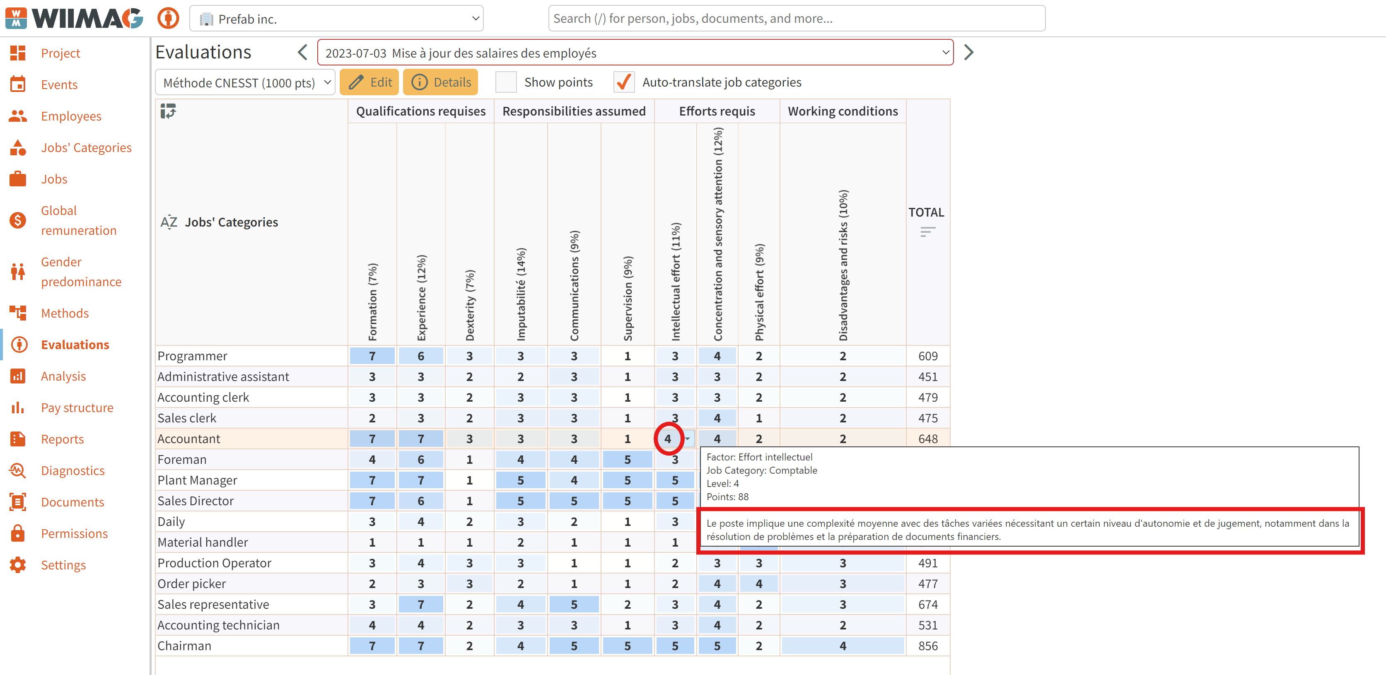Click the Jobs' Categories shapes icon
Screen dimensions: 1386x675
[x=18, y=147]
